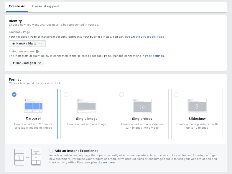Click 'scrollable images or videos' Carousel description
This screenshot has width=232, height=174.
tap(33, 128)
